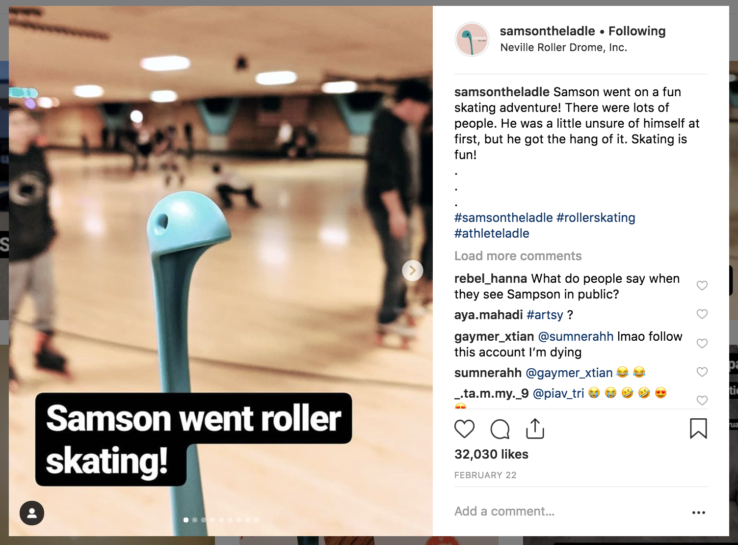Like rebel_hanna's comment
The height and width of the screenshot is (545, 738).
tap(702, 285)
